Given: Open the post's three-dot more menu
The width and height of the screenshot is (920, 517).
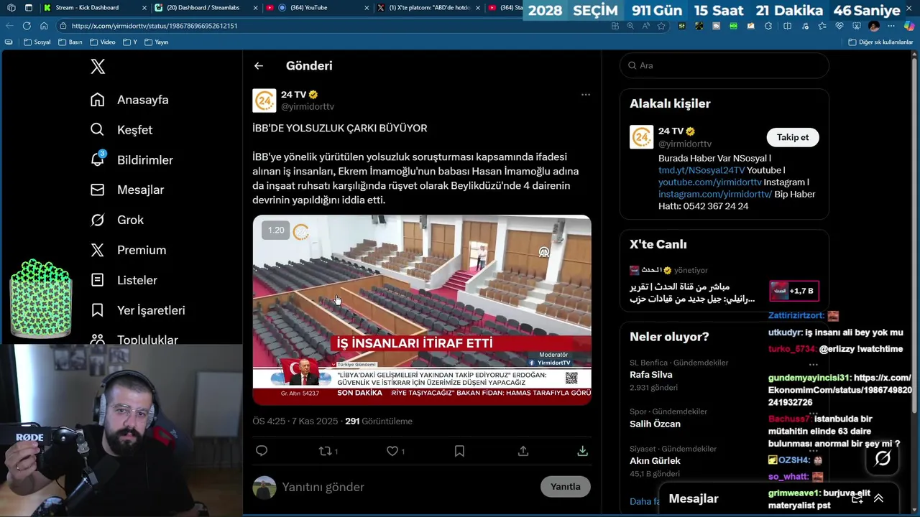Looking at the screenshot, I should point(586,95).
